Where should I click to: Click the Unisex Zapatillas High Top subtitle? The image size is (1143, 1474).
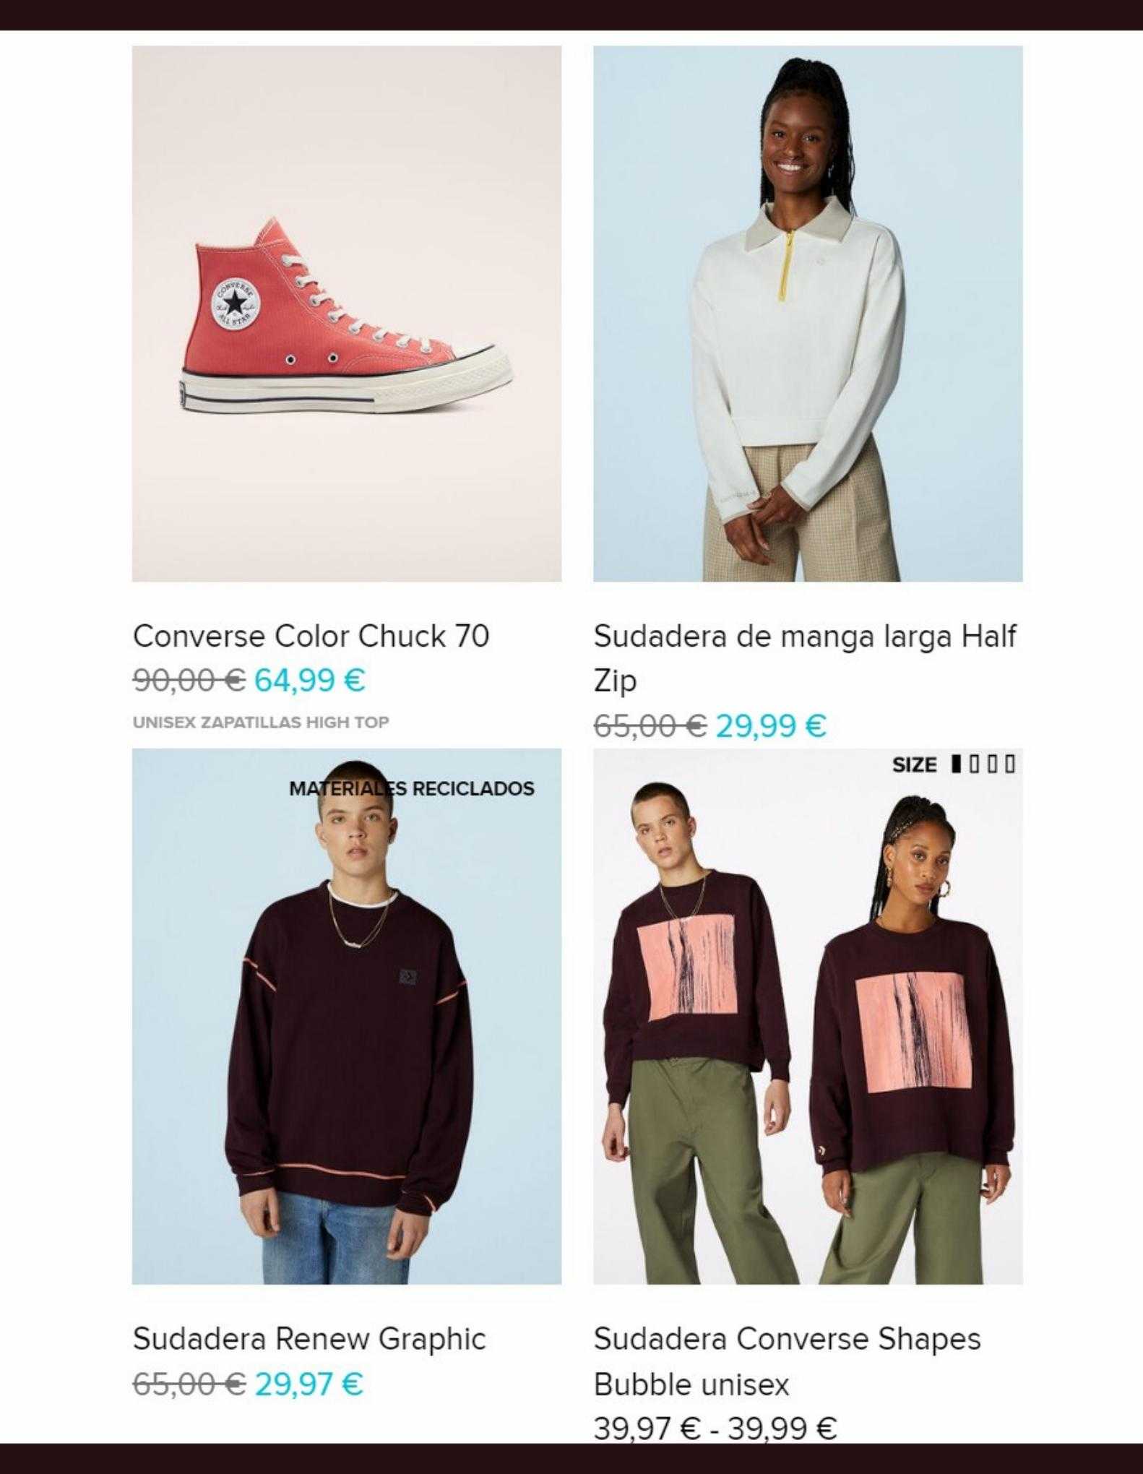pyautogui.click(x=261, y=723)
